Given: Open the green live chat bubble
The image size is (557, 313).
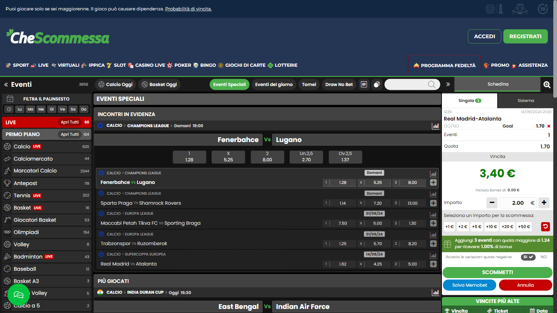Looking at the screenshot, I should coord(19,295).
